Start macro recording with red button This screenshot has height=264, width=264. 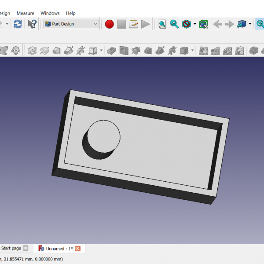pyautogui.click(x=110, y=24)
